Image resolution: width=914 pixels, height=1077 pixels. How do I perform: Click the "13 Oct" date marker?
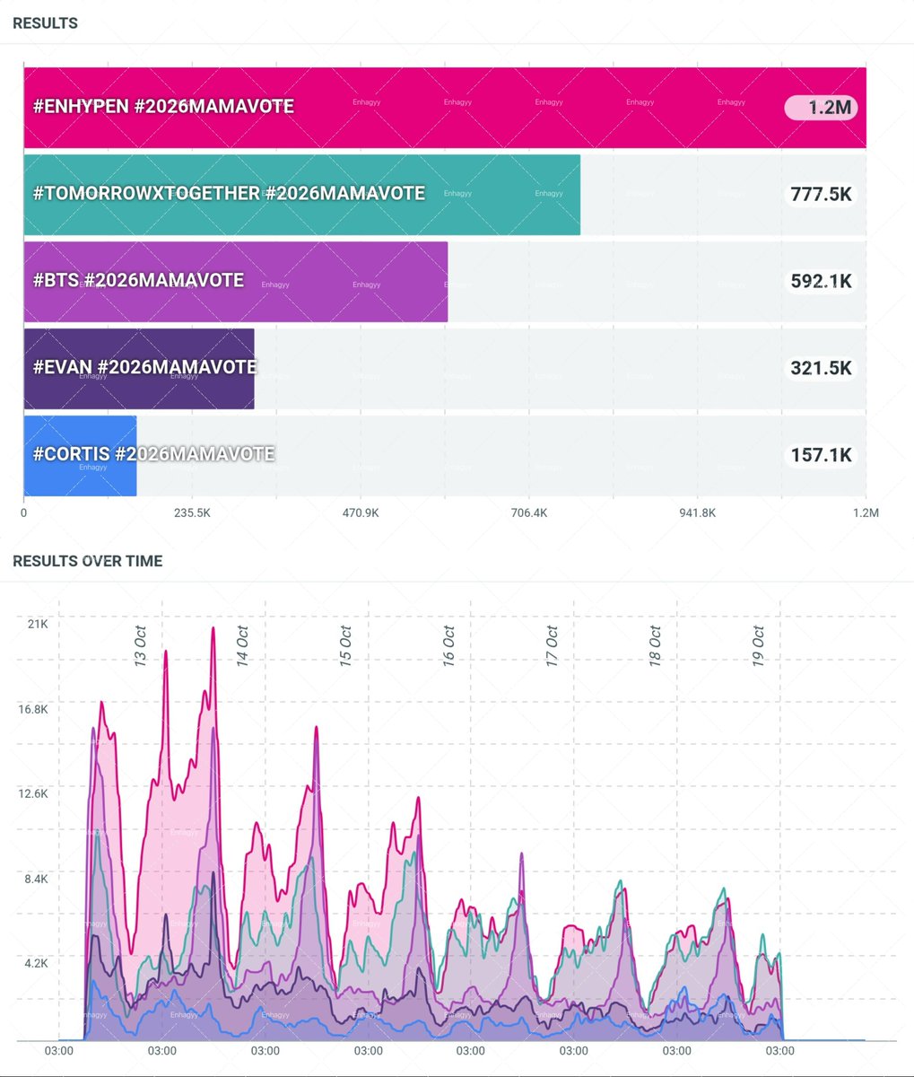pyautogui.click(x=139, y=645)
